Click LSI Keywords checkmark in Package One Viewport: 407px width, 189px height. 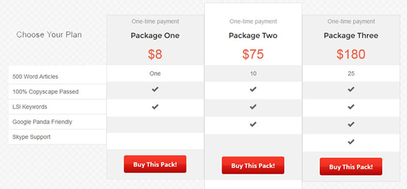pyautogui.click(x=155, y=107)
